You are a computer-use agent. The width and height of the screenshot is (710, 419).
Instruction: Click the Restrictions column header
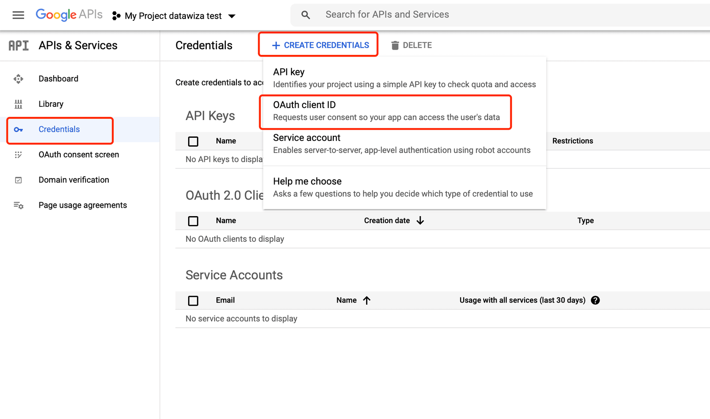572,141
